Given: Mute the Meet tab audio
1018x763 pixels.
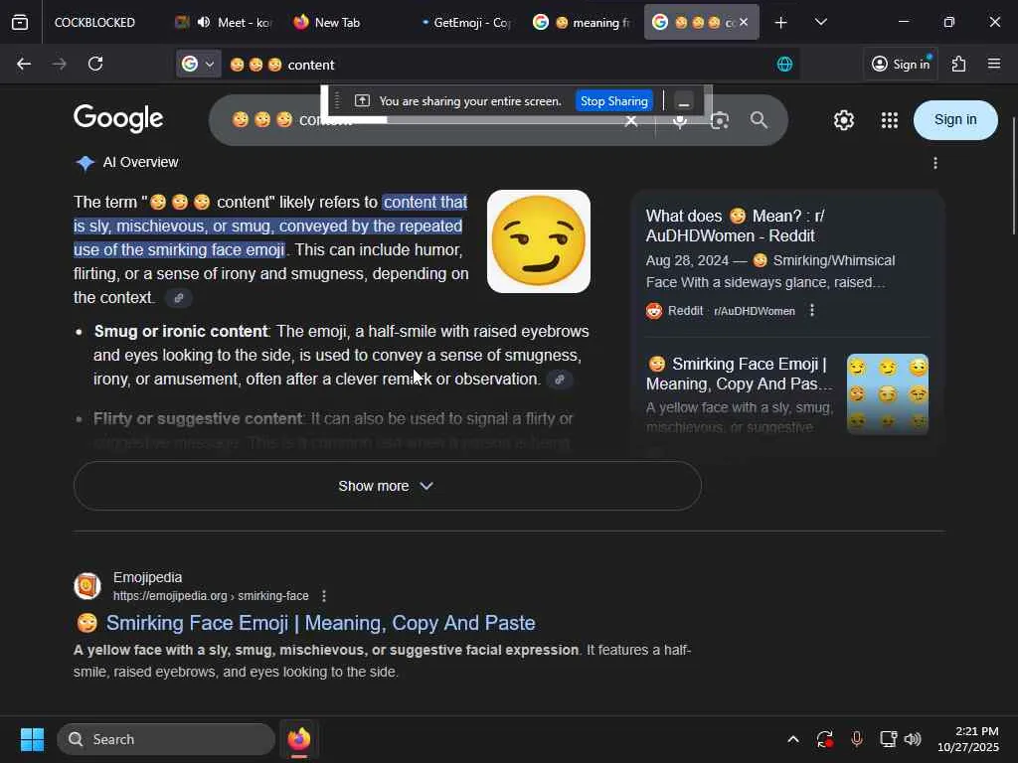Looking at the screenshot, I should pyautogui.click(x=204, y=23).
